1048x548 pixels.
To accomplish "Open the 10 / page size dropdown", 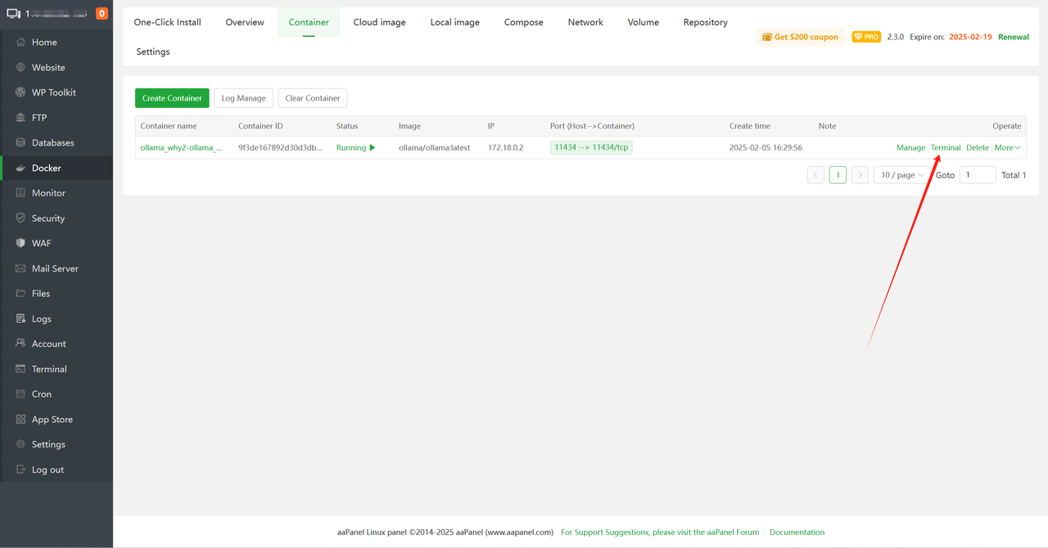I will tap(901, 175).
